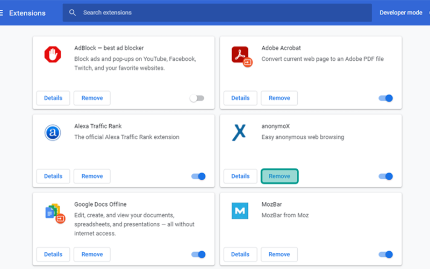Enable the AdBlock extension toggle

coord(197,98)
